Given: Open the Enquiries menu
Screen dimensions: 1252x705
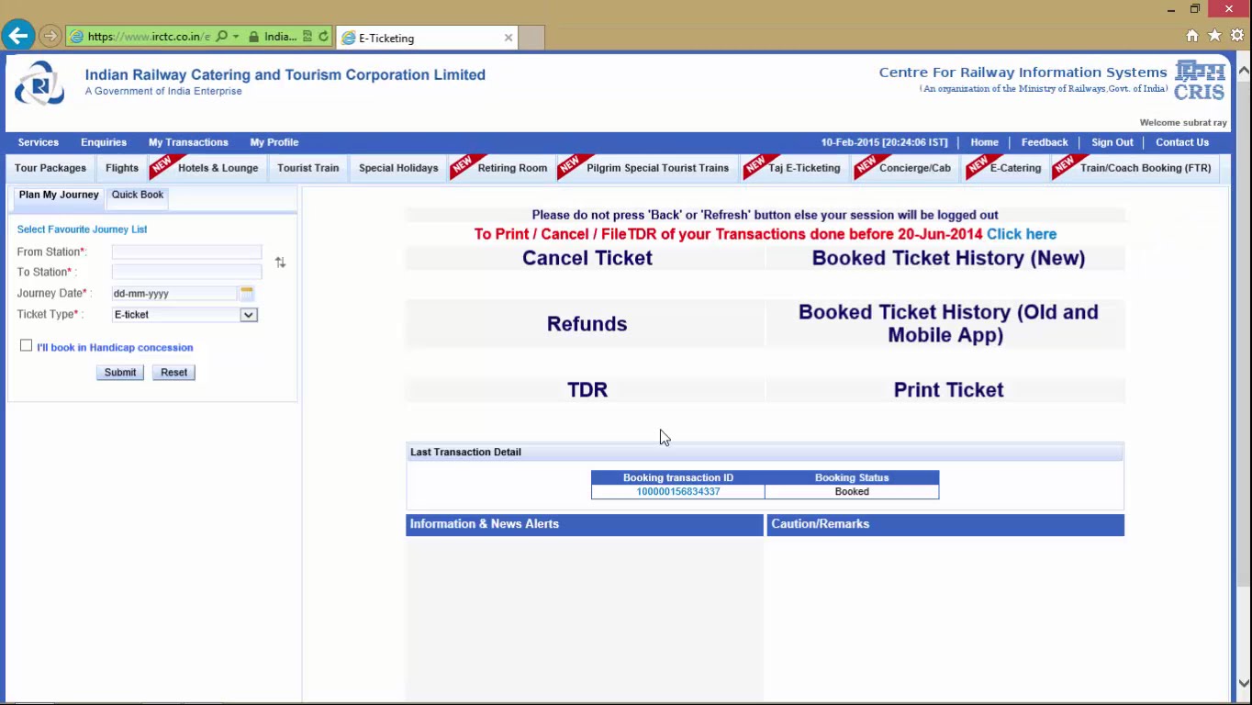Looking at the screenshot, I should pyautogui.click(x=104, y=142).
